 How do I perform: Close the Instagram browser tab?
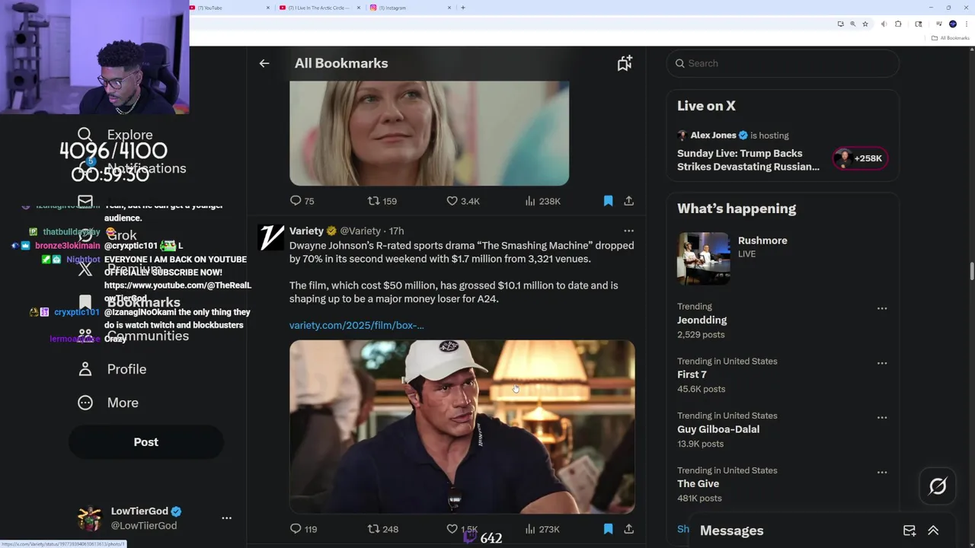tap(449, 8)
